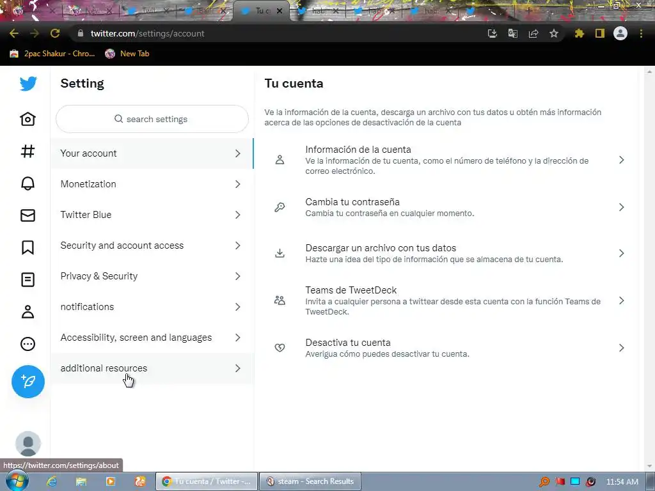Click the Twitter bird logo
The width and height of the screenshot is (655, 491).
click(28, 84)
